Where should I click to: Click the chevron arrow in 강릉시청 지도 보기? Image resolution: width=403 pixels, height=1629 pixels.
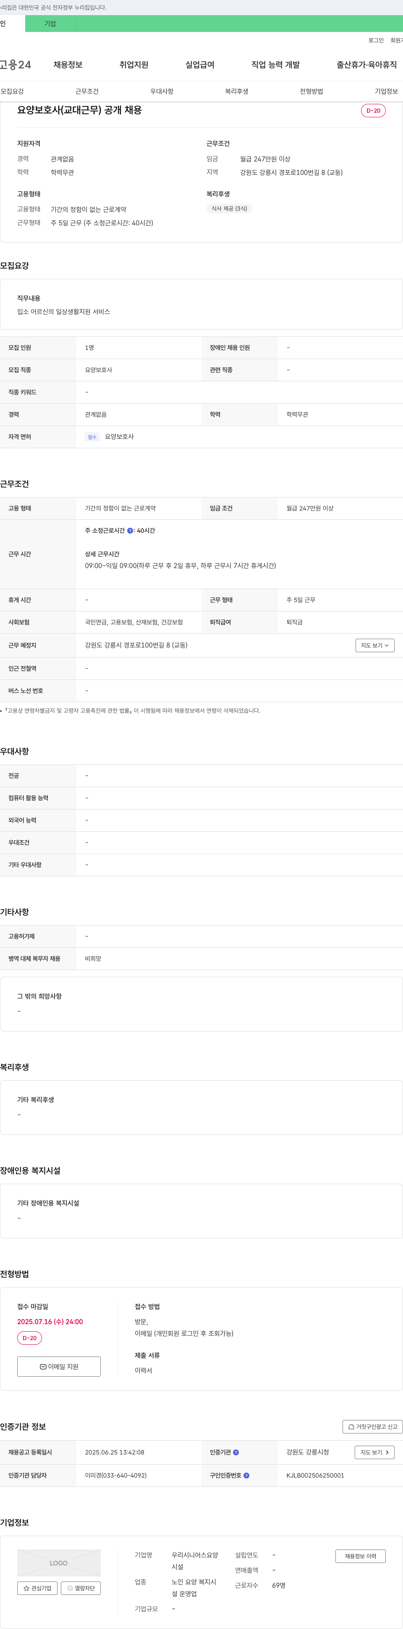pyautogui.click(x=387, y=1452)
